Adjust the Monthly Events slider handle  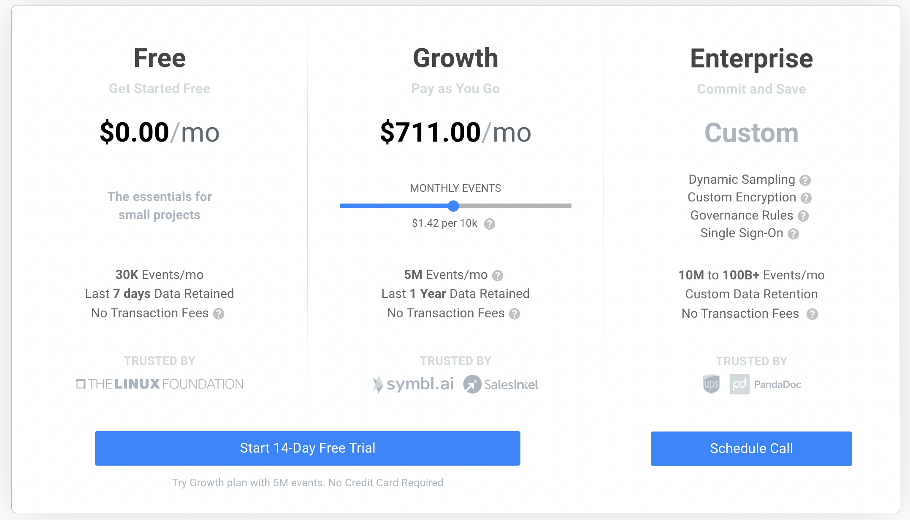click(453, 206)
